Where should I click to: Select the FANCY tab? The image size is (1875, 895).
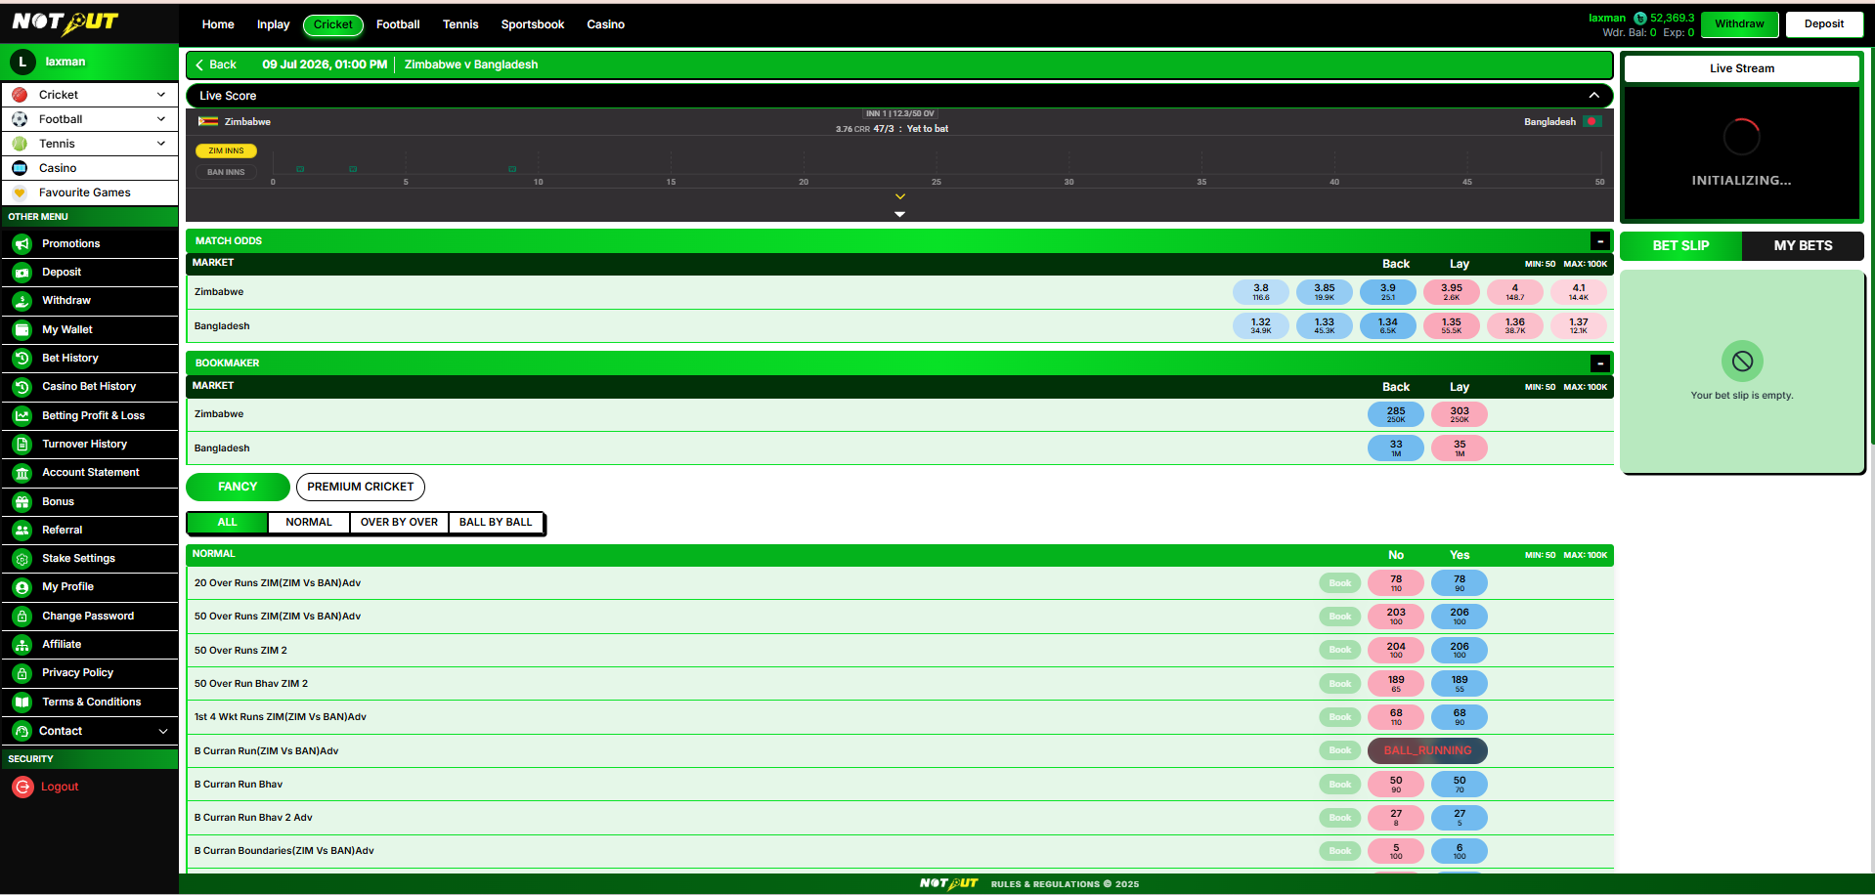click(x=238, y=487)
